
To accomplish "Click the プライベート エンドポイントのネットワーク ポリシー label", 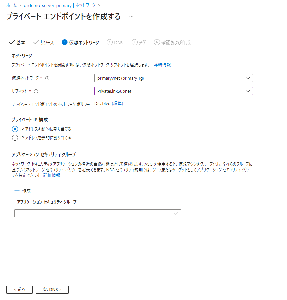I will 51,104.
